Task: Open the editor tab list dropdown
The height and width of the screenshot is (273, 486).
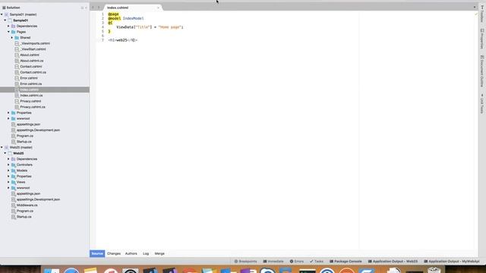Action: tap(474, 7)
